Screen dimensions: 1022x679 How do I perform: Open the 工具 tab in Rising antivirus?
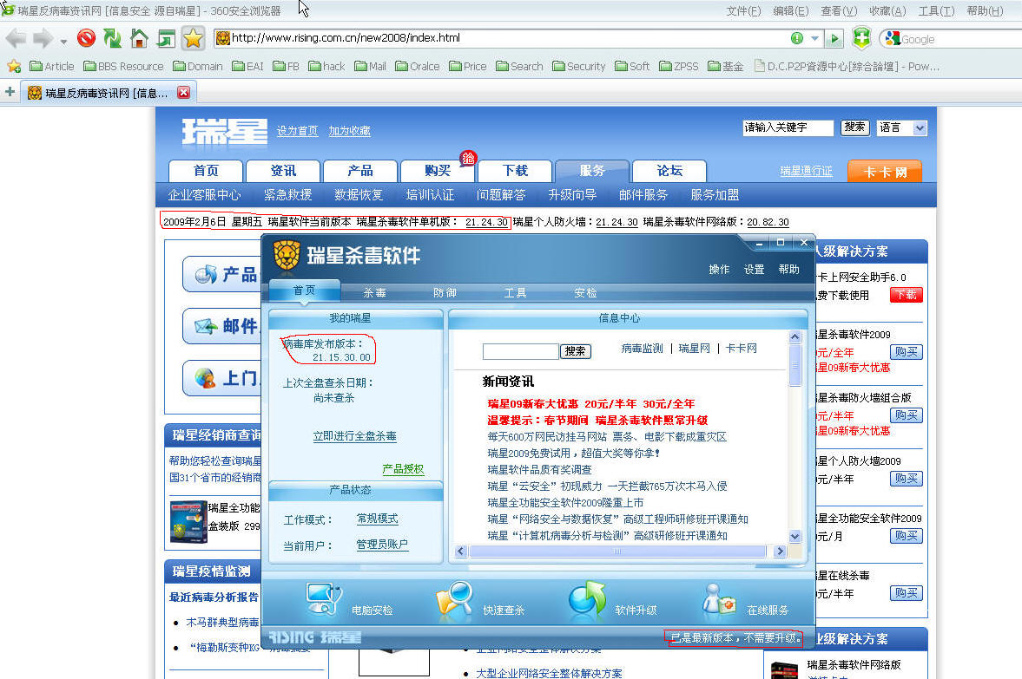[515, 293]
